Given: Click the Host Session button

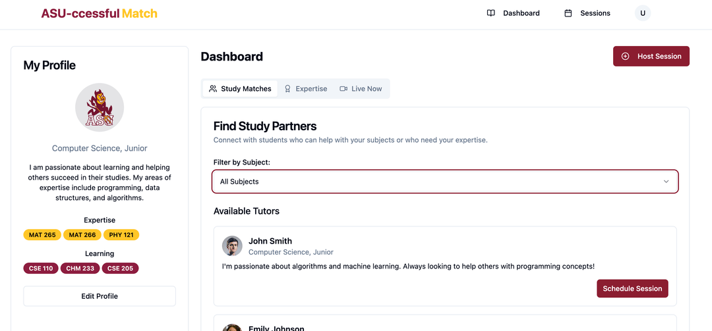Looking at the screenshot, I should pos(651,56).
